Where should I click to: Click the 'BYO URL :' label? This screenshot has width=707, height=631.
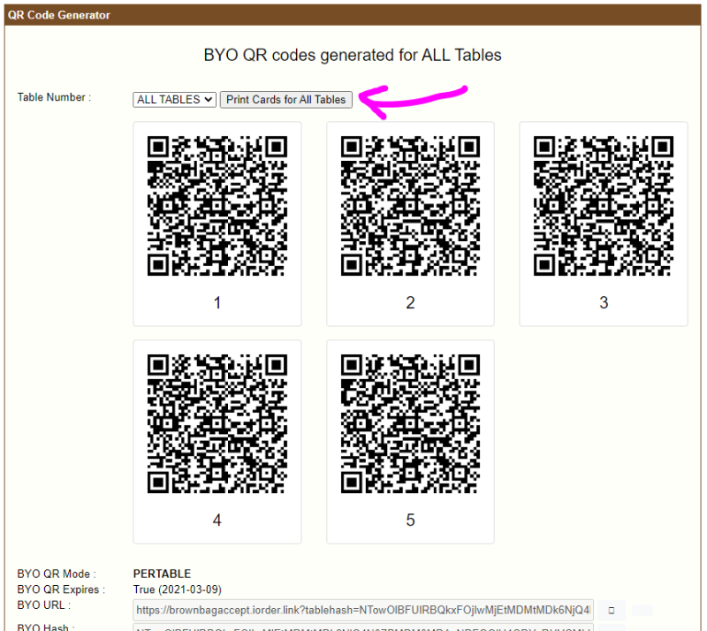click(43, 605)
